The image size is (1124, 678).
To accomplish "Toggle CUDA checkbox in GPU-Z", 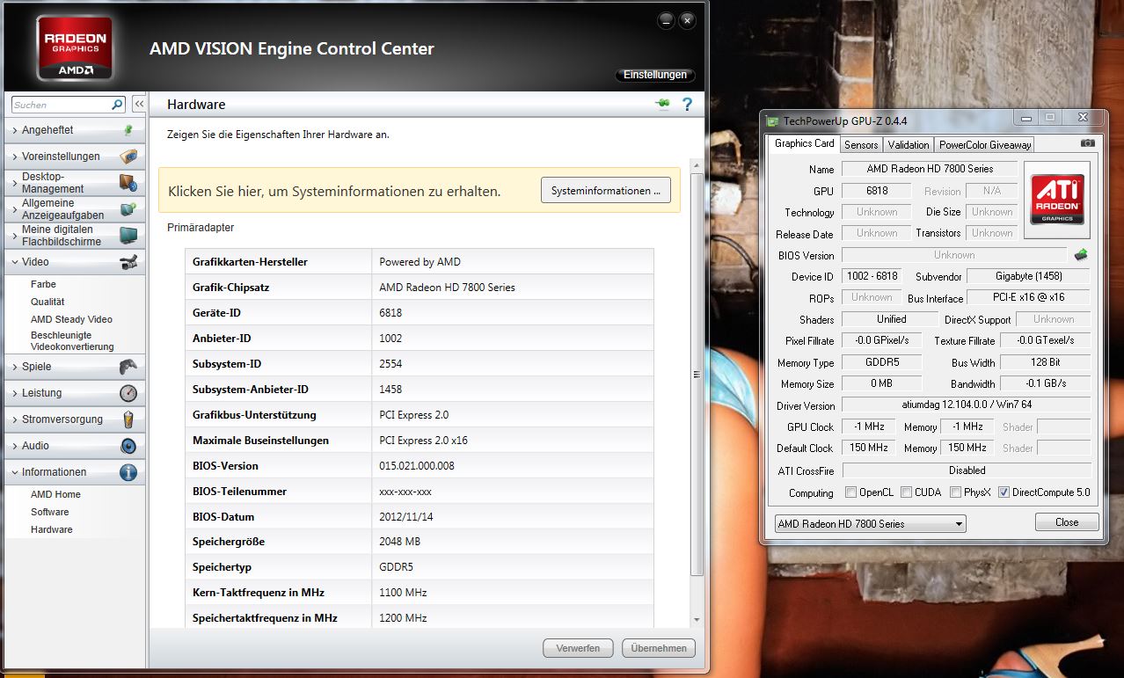I will [x=906, y=492].
